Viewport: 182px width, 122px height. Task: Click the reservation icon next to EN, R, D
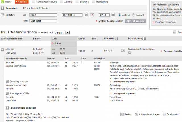click(x=123, y=51)
